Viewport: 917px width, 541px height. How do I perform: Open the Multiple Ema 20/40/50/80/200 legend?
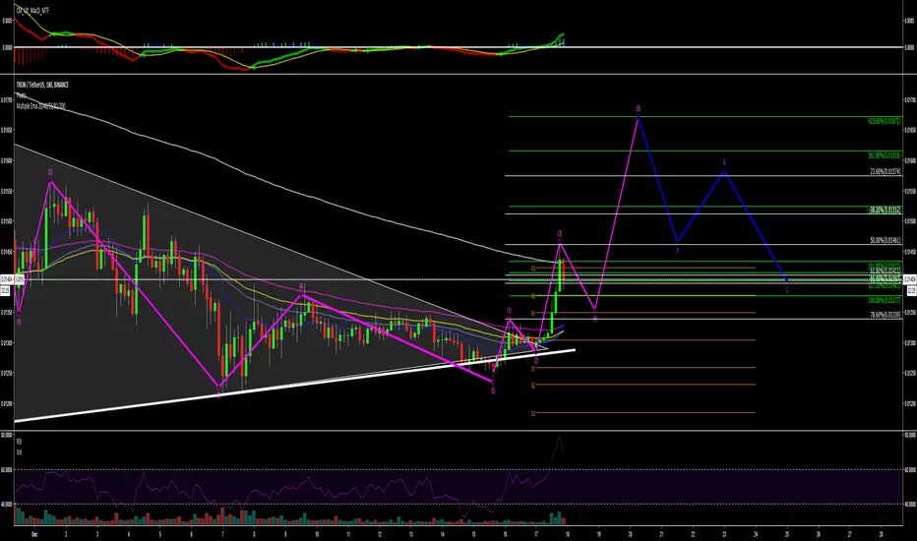pos(41,106)
